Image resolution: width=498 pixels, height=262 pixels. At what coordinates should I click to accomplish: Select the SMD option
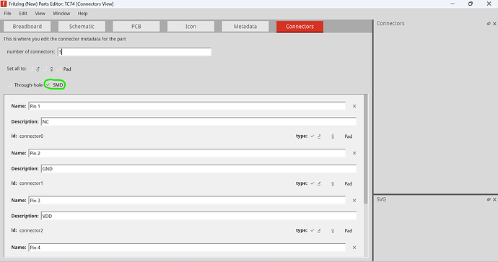coord(55,84)
